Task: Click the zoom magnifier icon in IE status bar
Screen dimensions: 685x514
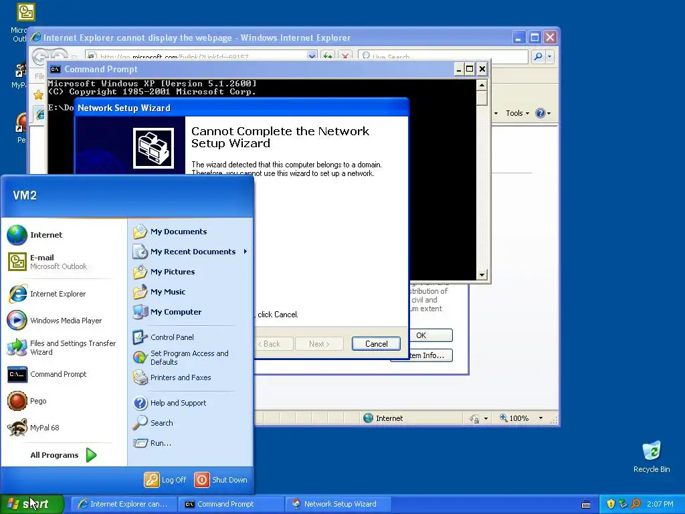Action: coord(504,418)
